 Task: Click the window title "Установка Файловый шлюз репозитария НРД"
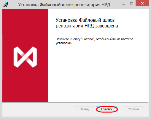tap(64, 5)
